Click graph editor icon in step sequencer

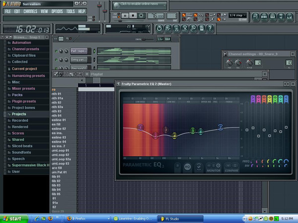[x=160, y=39]
